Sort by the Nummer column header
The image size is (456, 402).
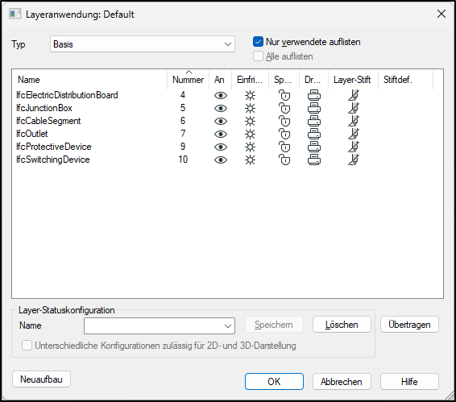tap(189, 80)
